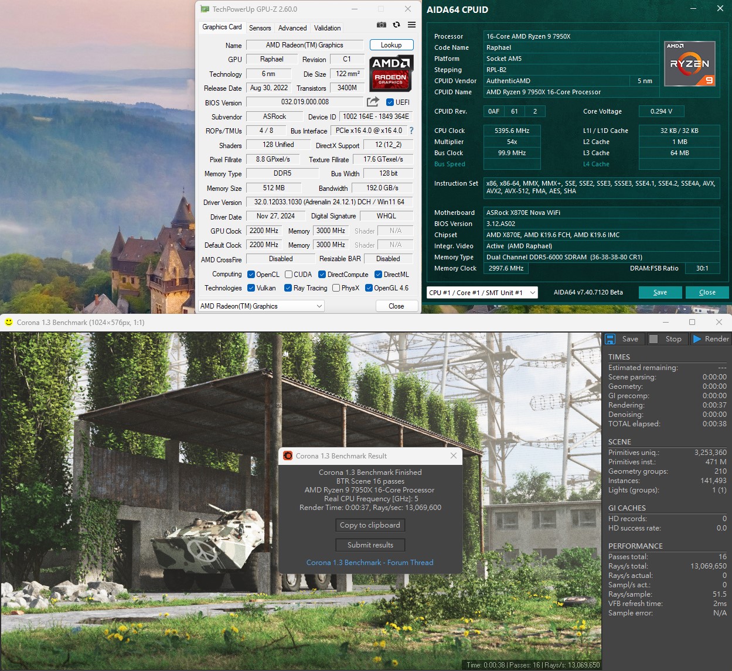This screenshot has width=732, height=671.
Task: Toggle the PhysX checkbox
Action: point(336,288)
